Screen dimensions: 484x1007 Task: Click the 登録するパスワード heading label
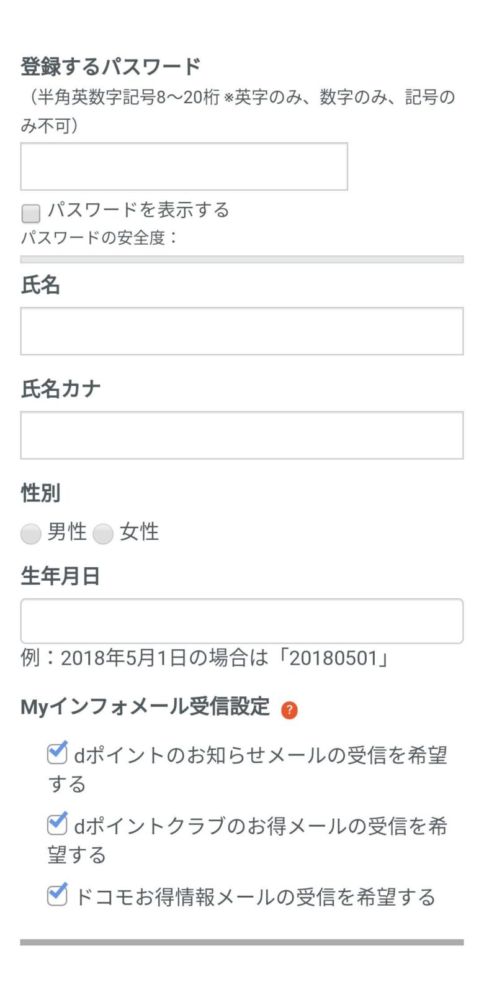tap(110, 66)
